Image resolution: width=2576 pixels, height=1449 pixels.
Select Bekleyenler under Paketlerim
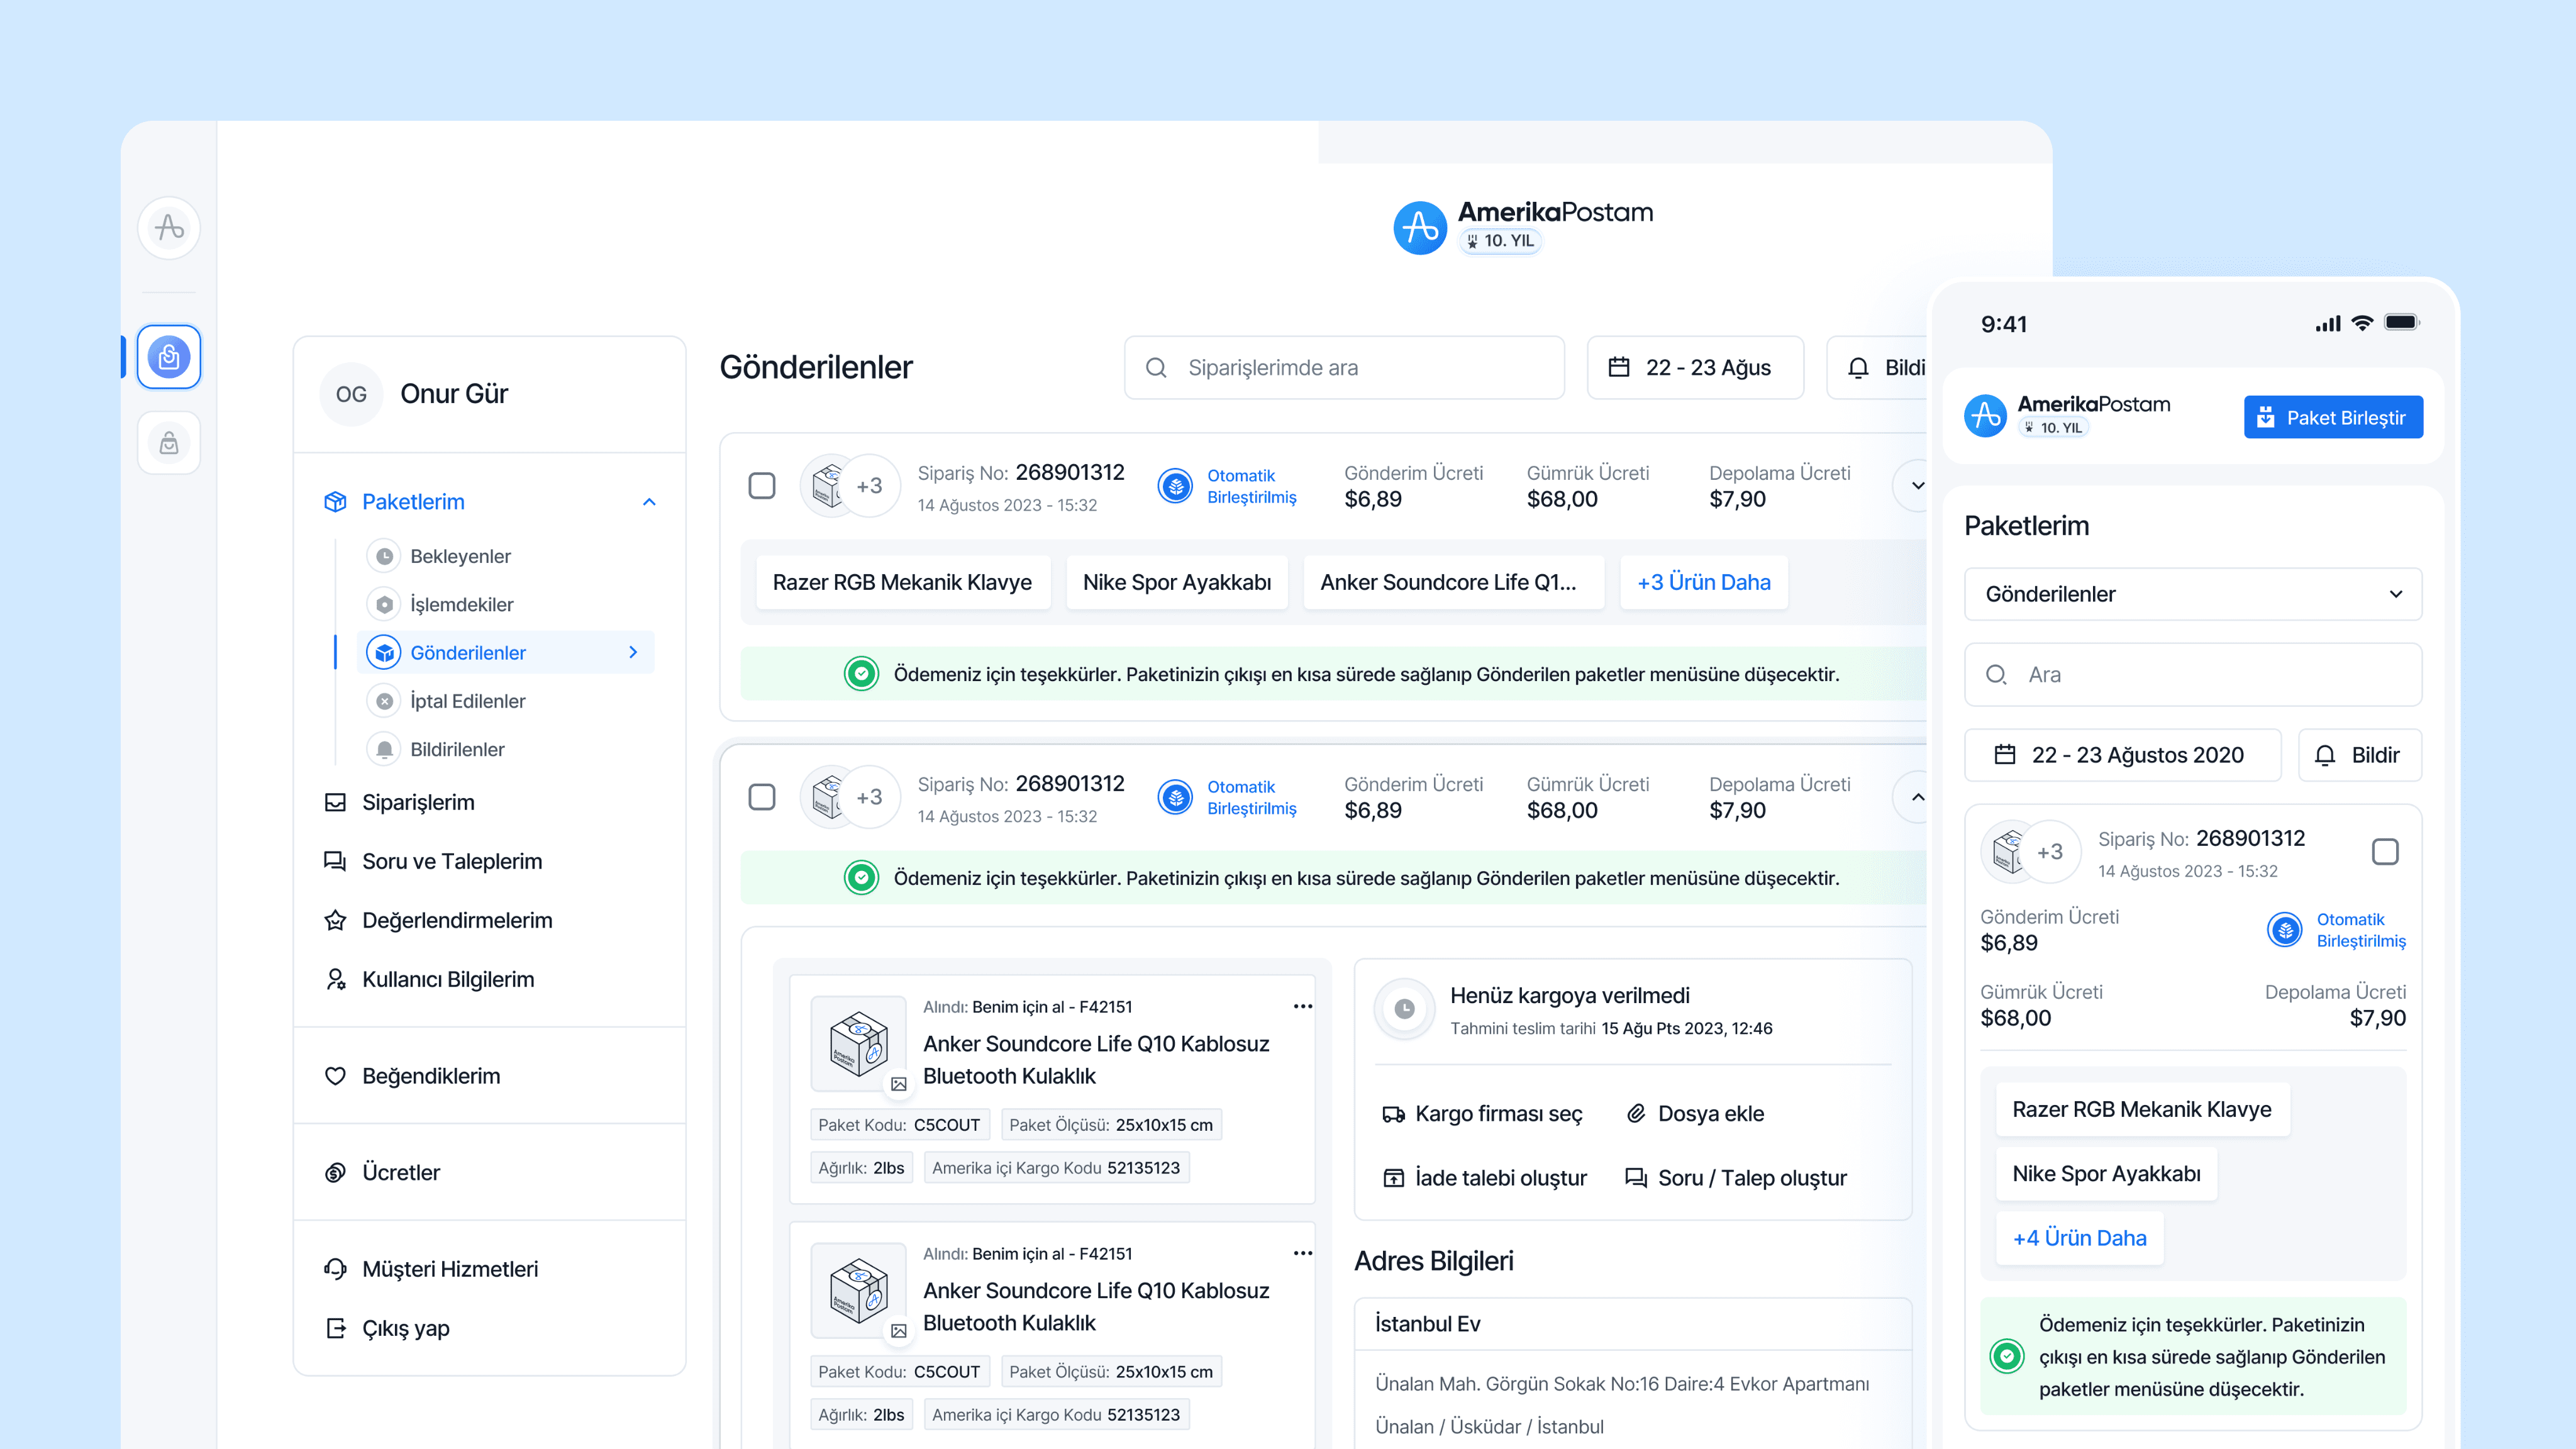460,556
